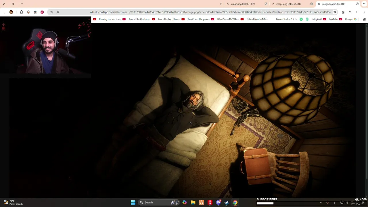Open the taskbar clock and date
The width and height of the screenshot is (368, 207).
tap(355, 203)
